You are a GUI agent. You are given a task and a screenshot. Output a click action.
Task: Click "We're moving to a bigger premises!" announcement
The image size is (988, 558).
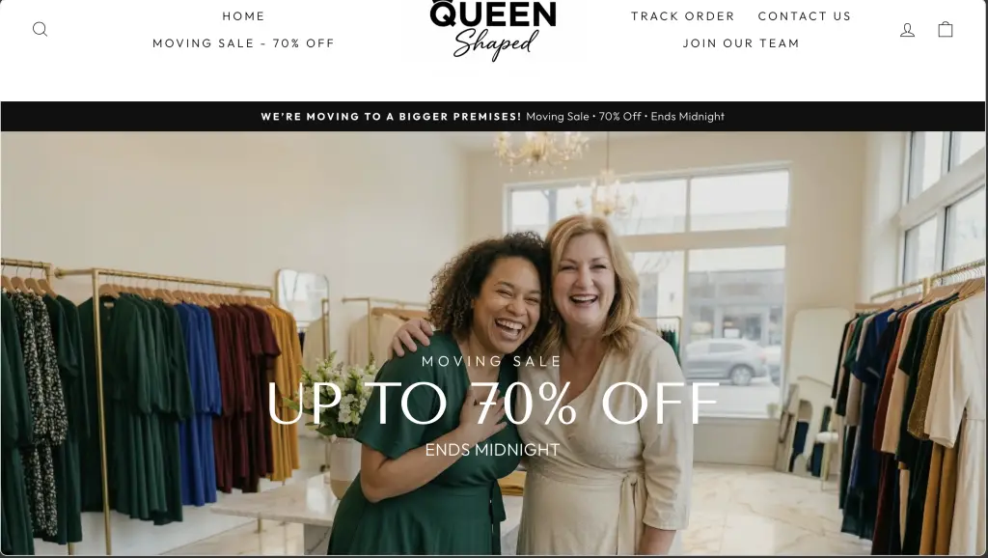point(392,117)
